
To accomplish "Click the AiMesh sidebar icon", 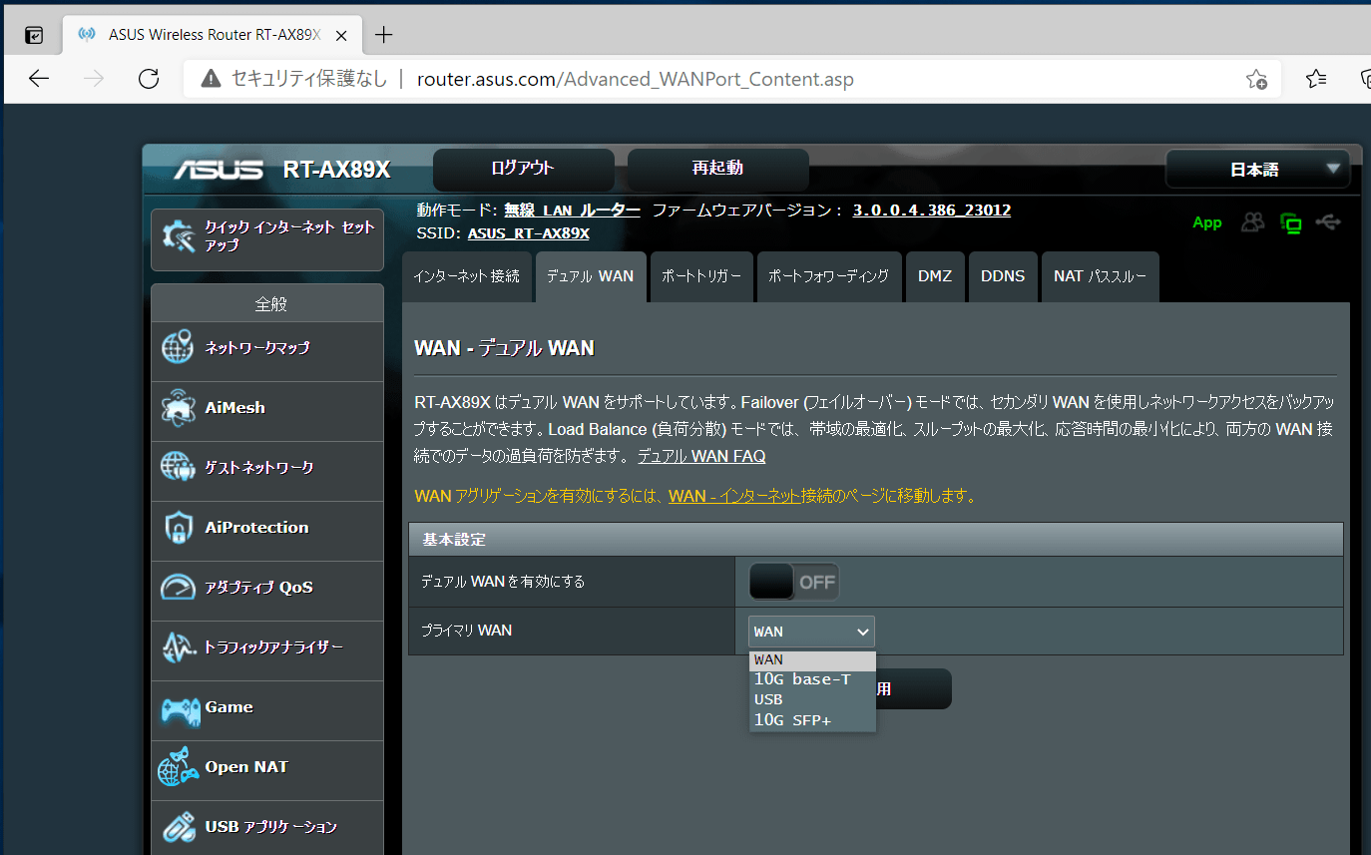I will 178,408.
